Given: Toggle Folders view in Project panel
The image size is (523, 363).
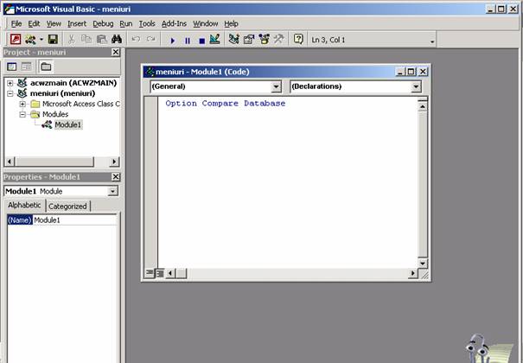Looking at the screenshot, I should [45, 67].
